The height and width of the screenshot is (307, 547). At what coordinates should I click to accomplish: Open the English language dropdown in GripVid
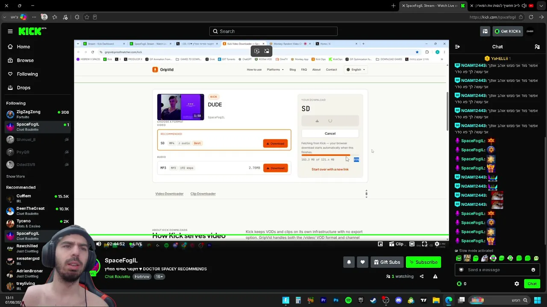(x=356, y=70)
